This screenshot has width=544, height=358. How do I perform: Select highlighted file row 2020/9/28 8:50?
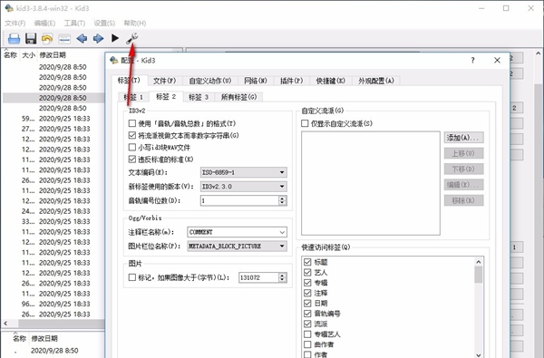point(53,98)
